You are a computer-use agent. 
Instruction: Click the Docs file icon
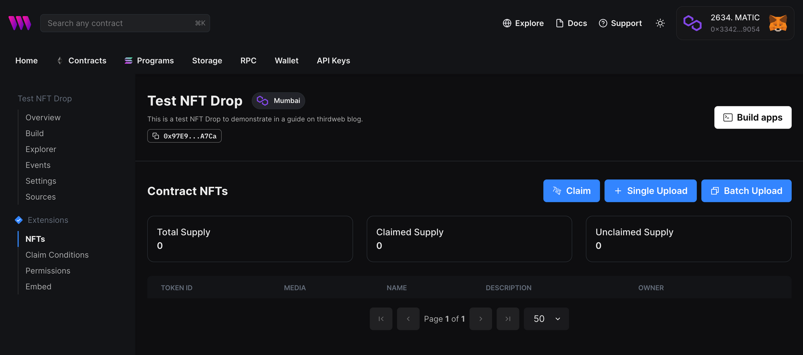560,23
